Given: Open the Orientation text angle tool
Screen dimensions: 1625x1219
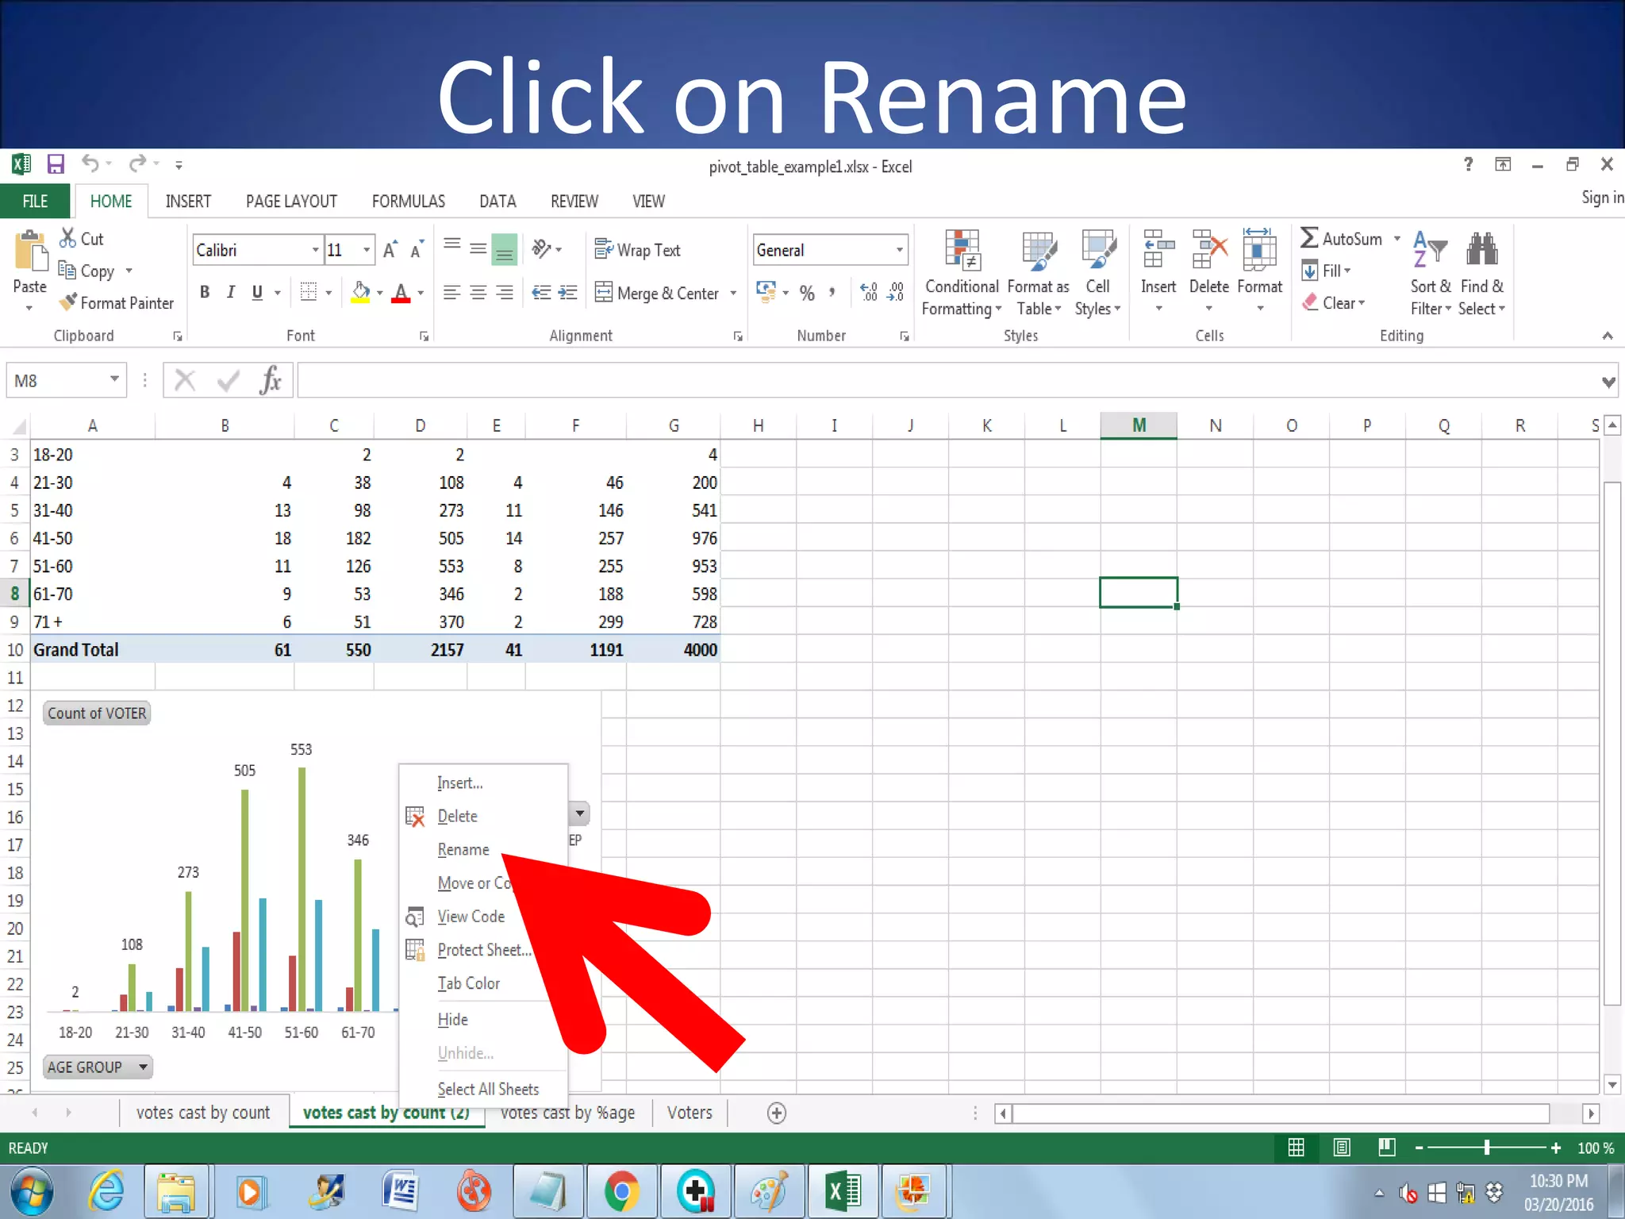Looking at the screenshot, I should pos(542,249).
